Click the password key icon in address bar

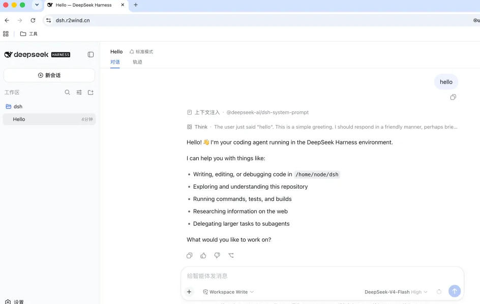[x=476, y=20]
